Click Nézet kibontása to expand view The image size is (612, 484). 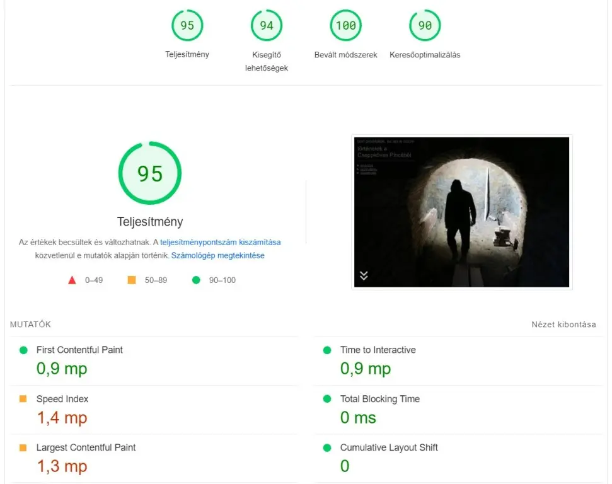pos(563,325)
